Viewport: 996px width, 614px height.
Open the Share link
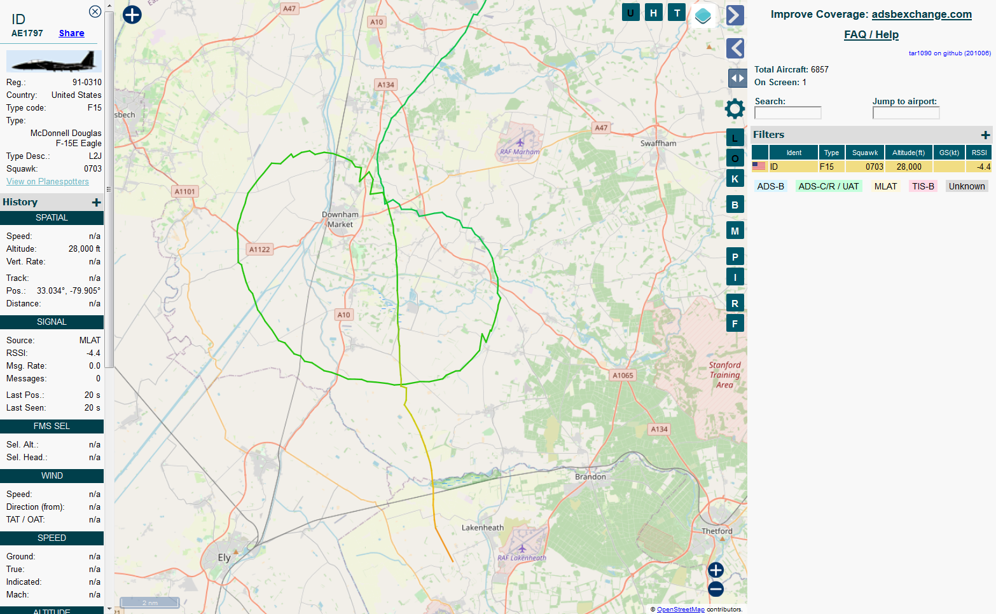coord(71,33)
